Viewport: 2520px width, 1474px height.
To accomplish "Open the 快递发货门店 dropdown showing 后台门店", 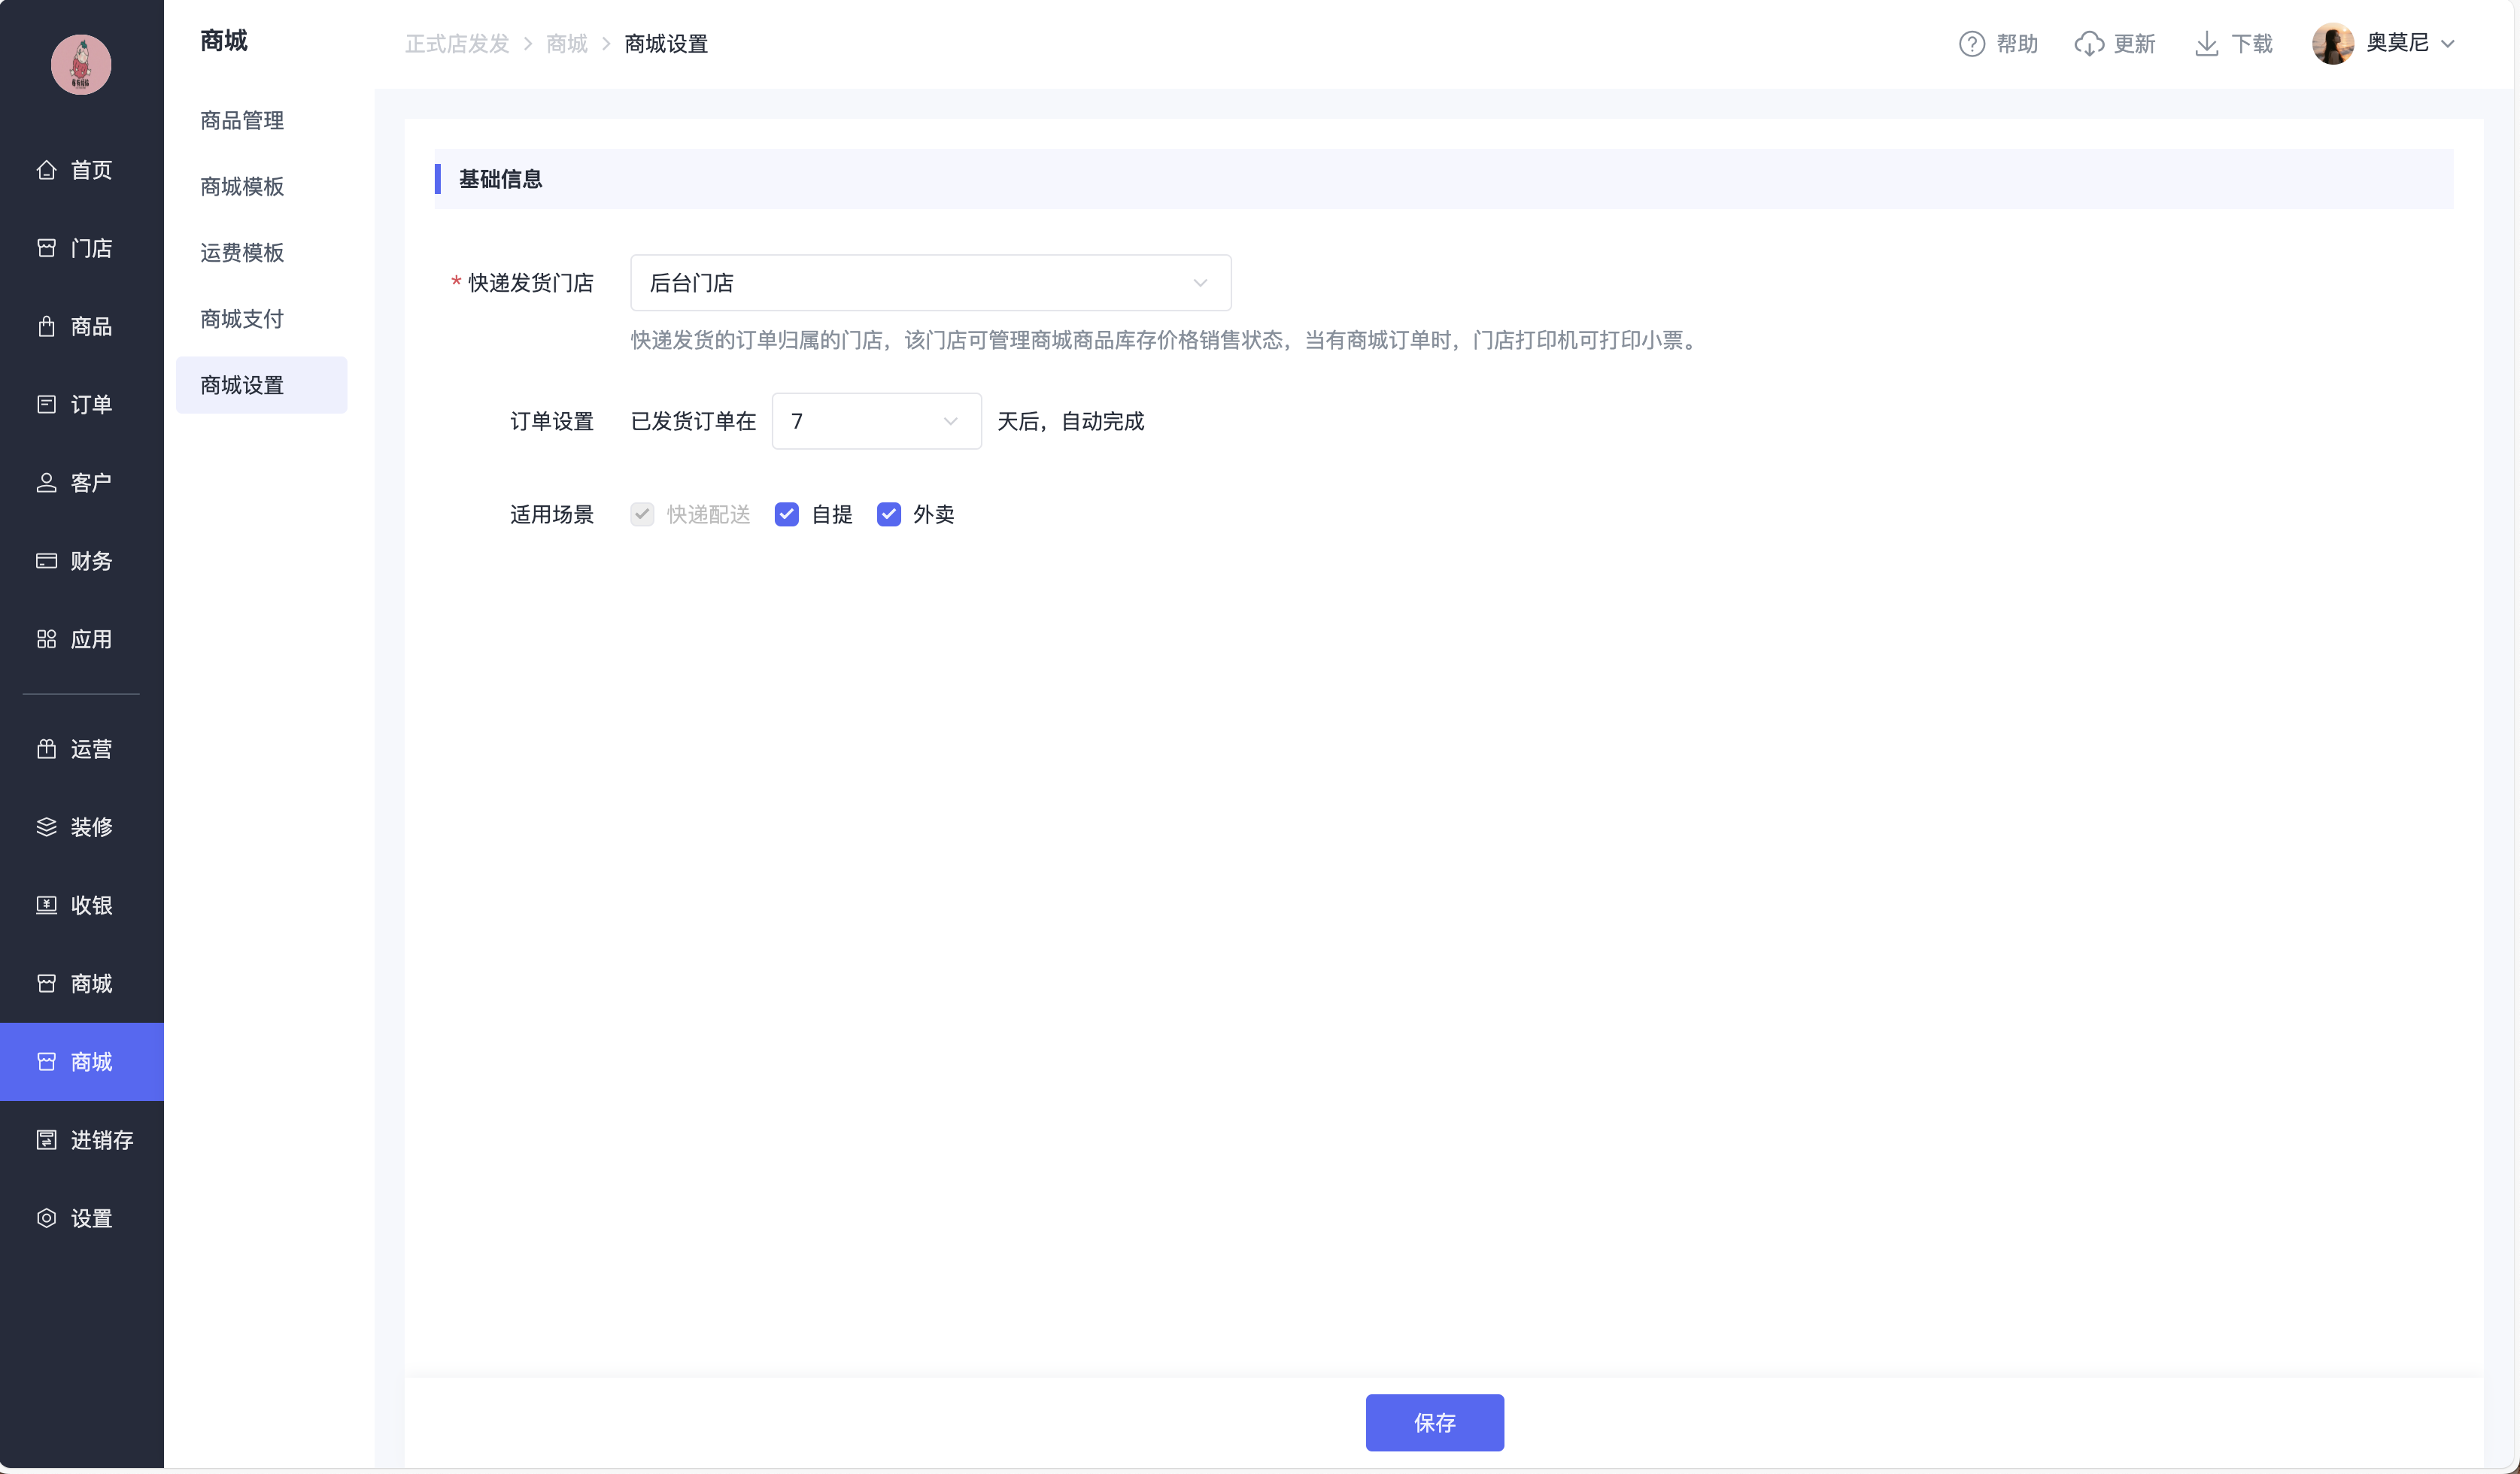I will 930,283.
